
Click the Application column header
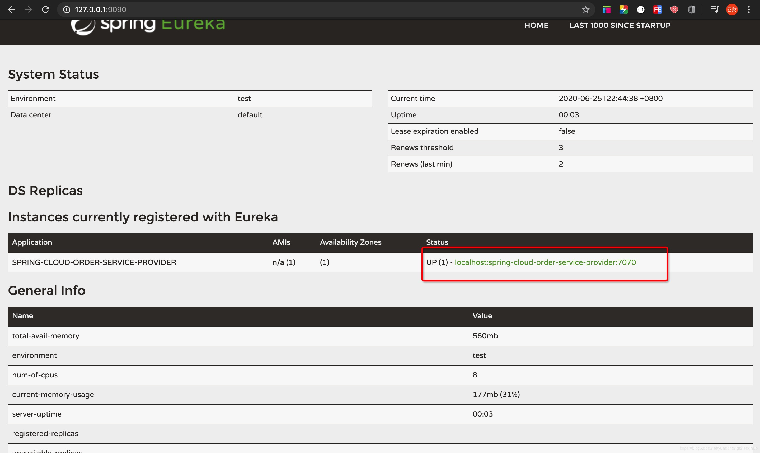[x=32, y=242]
